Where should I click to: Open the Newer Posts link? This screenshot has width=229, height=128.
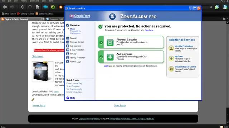[x=39, y=106]
